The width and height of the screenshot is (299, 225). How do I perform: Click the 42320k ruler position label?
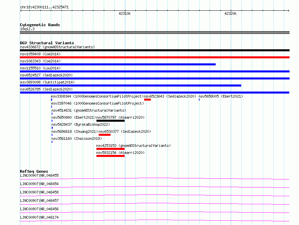[x=230, y=13]
